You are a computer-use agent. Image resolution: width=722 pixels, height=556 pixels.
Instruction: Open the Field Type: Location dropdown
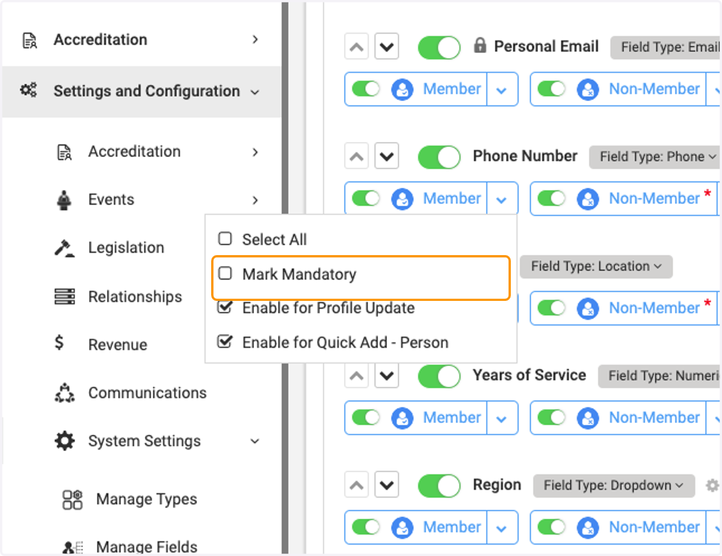point(596,266)
